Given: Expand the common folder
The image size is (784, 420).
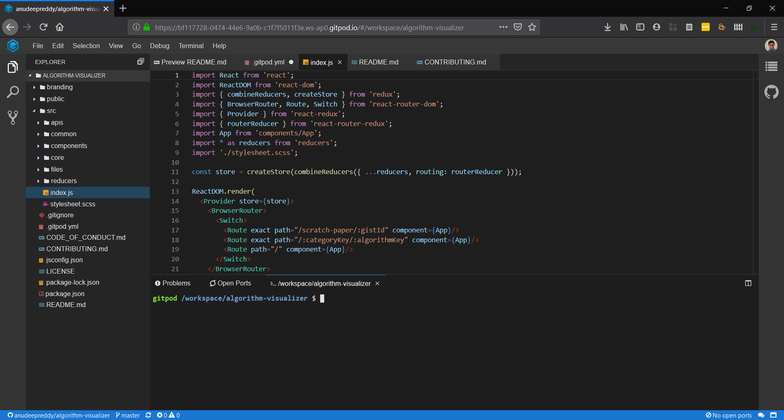Looking at the screenshot, I should click(x=38, y=134).
